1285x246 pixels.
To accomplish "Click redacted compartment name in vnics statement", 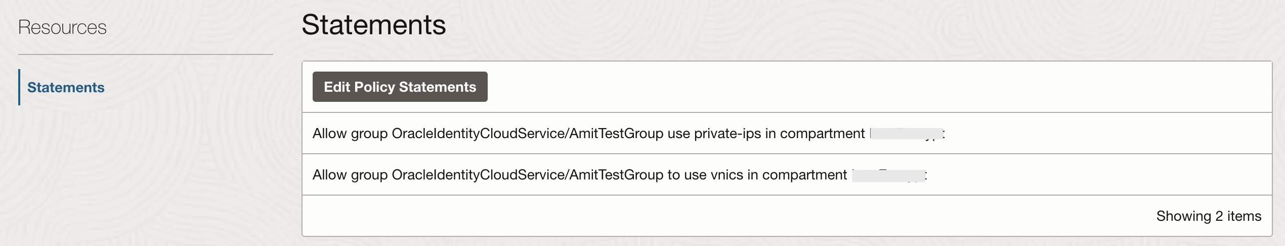I will click(888, 175).
